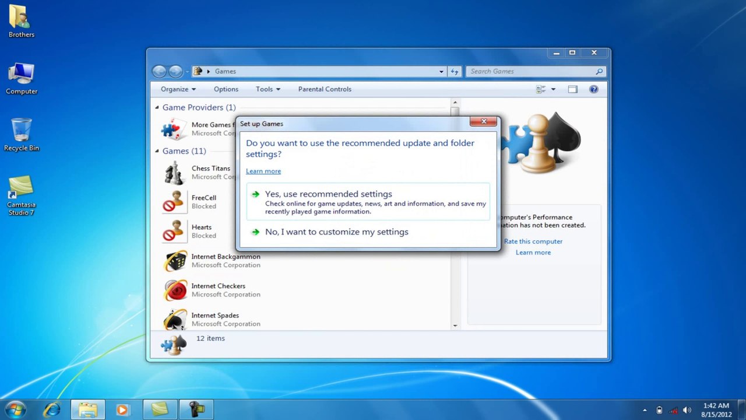Click the search magnifier icon
The height and width of the screenshot is (420, 746).
pos(599,71)
